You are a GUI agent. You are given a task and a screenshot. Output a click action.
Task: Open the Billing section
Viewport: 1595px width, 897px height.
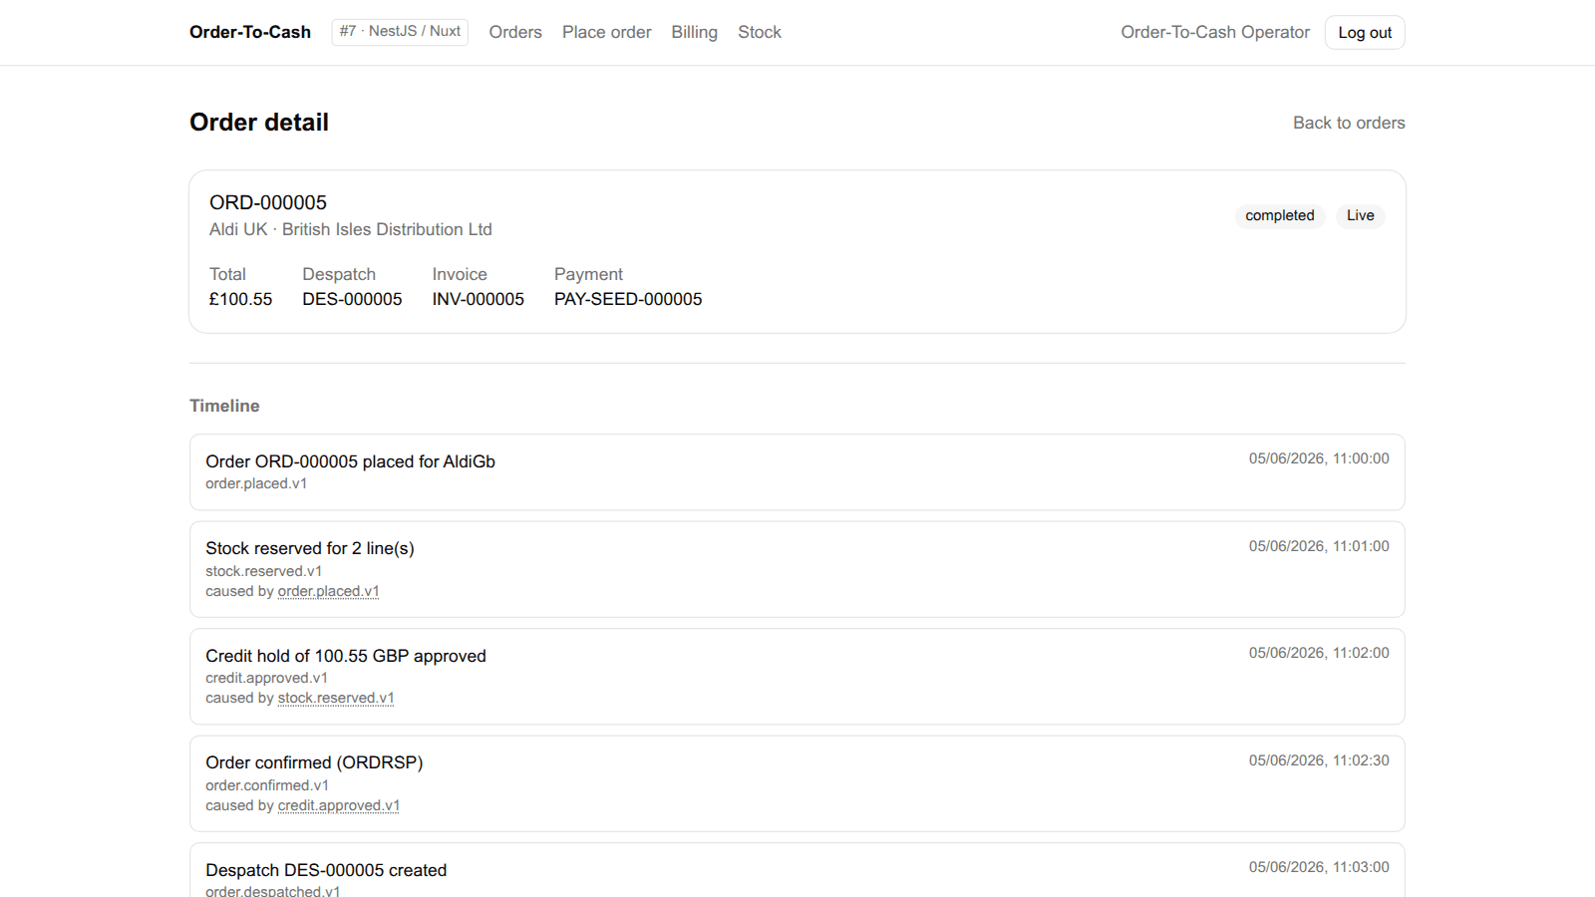point(694,32)
